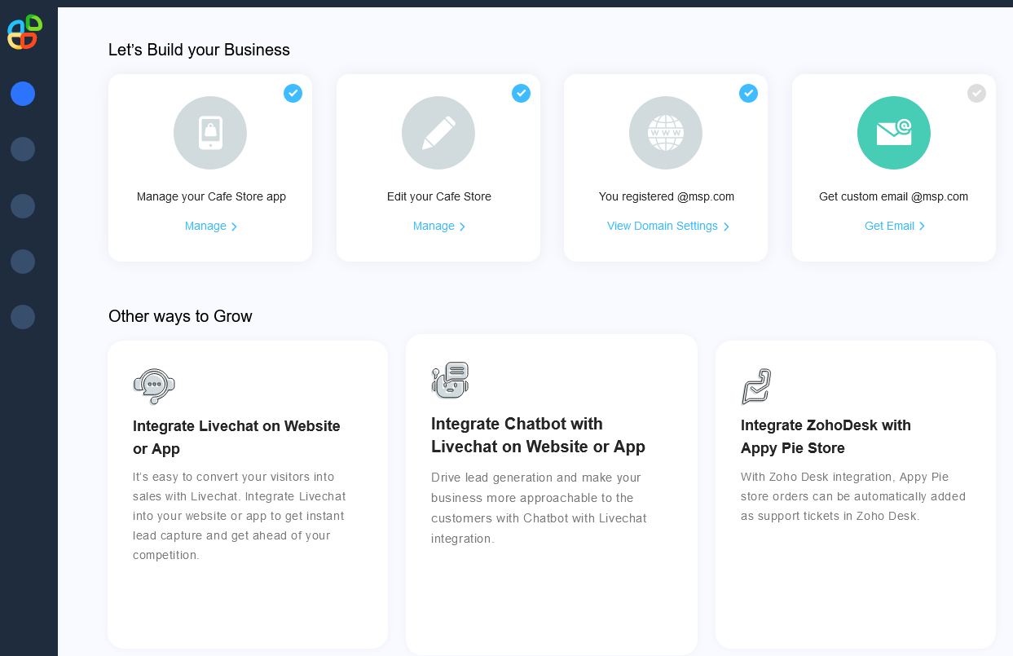
Task: Select "Integrate Chatbot with Livechat on Website or App" title
Action: [x=538, y=435]
